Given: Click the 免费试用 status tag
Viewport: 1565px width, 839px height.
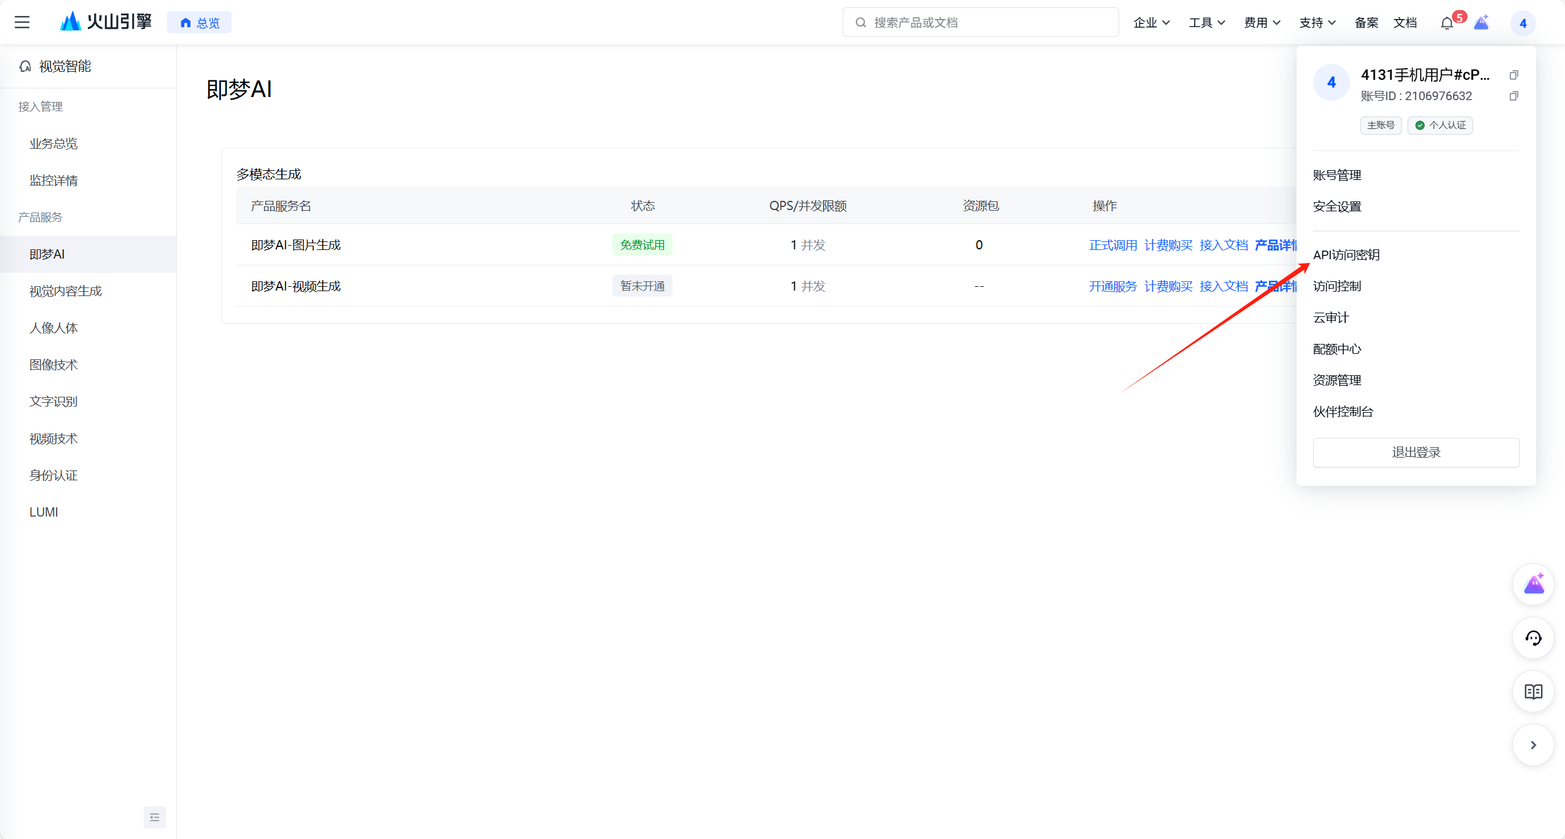Looking at the screenshot, I should (642, 245).
